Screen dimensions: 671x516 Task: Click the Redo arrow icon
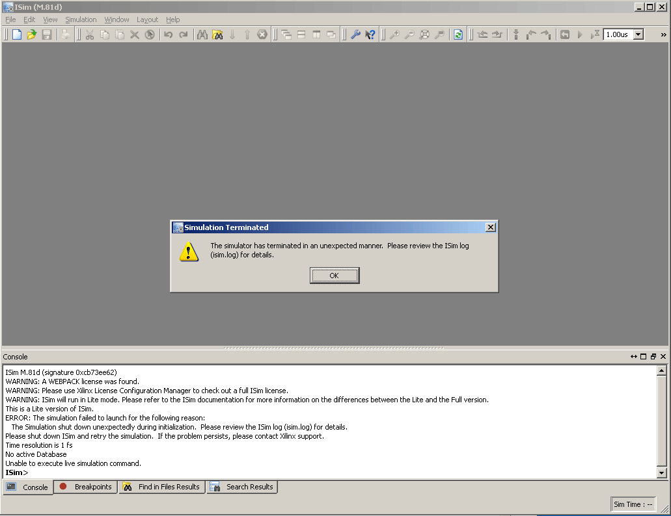pyautogui.click(x=184, y=34)
